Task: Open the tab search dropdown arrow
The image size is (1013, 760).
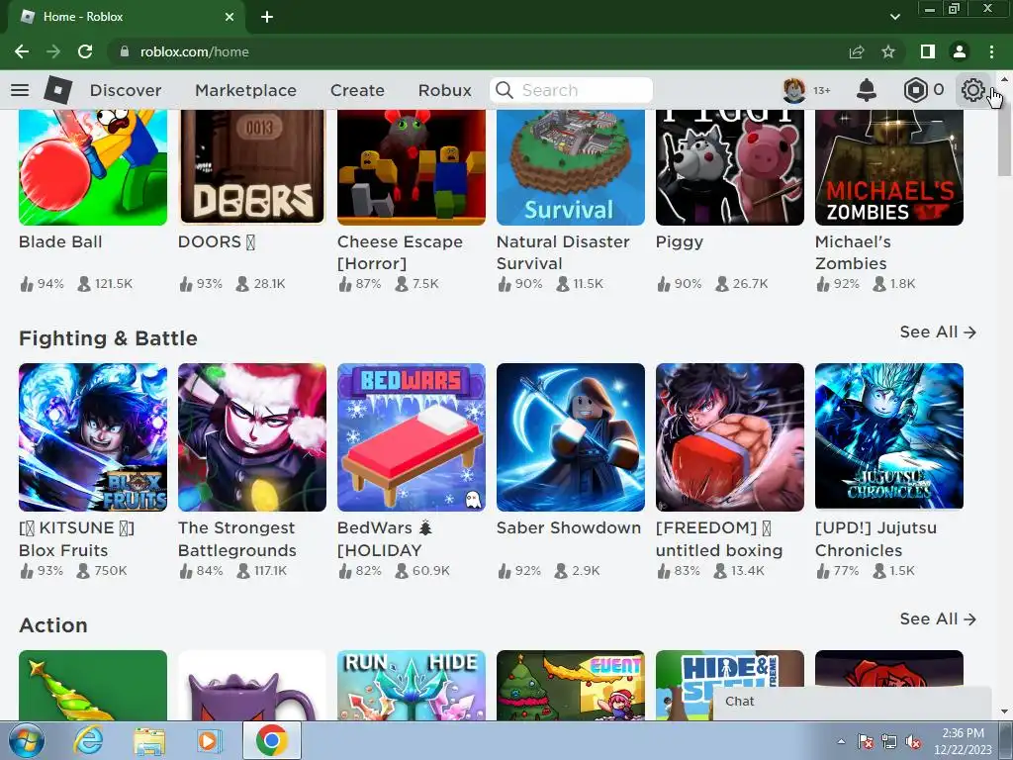Action: [x=894, y=17]
